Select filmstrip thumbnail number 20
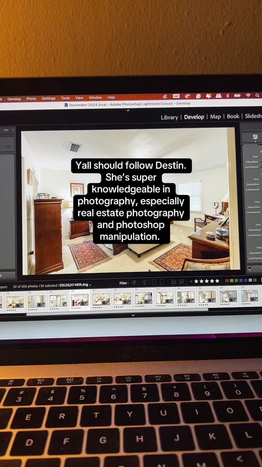This screenshot has width=262, height=467. (x=164, y=298)
